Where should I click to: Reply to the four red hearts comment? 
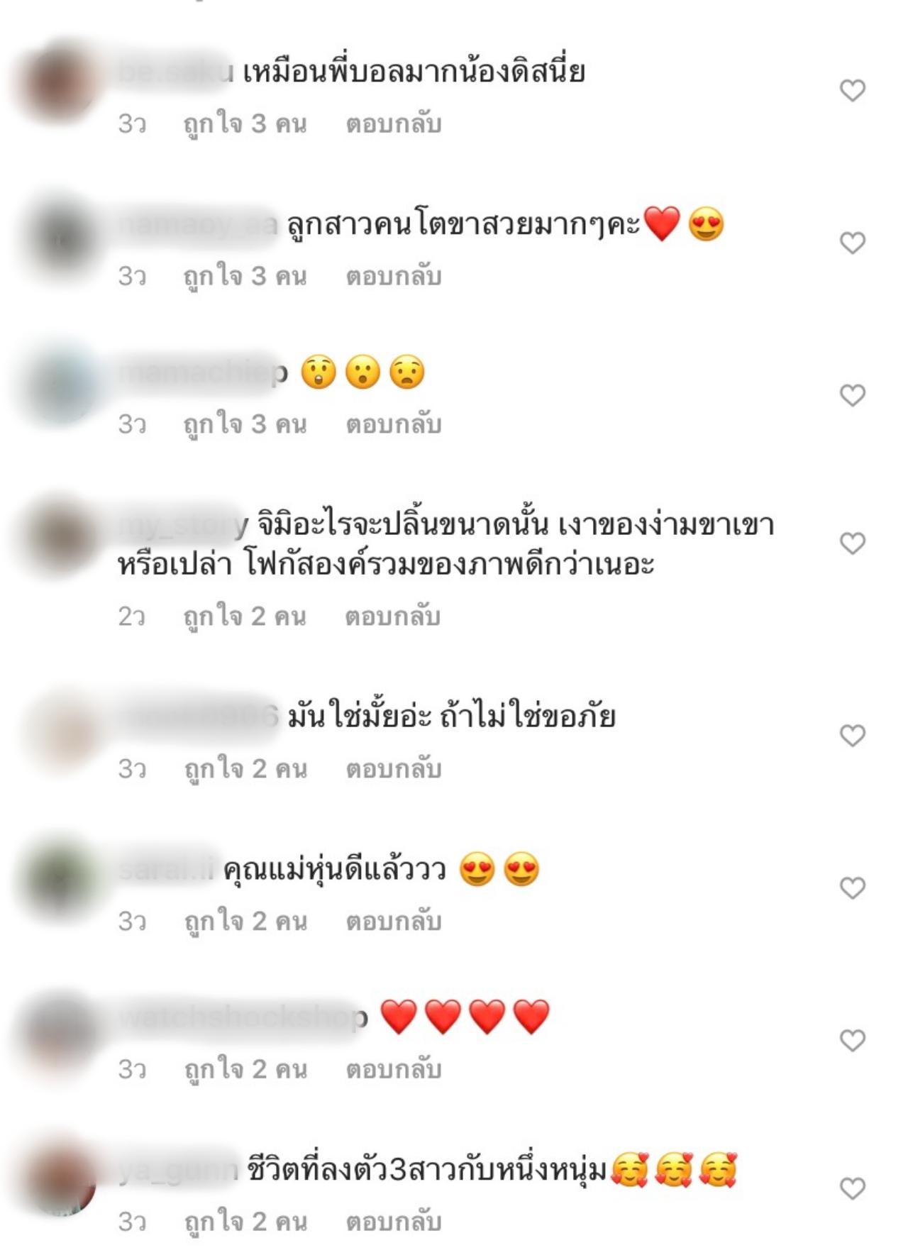pyautogui.click(x=393, y=1069)
